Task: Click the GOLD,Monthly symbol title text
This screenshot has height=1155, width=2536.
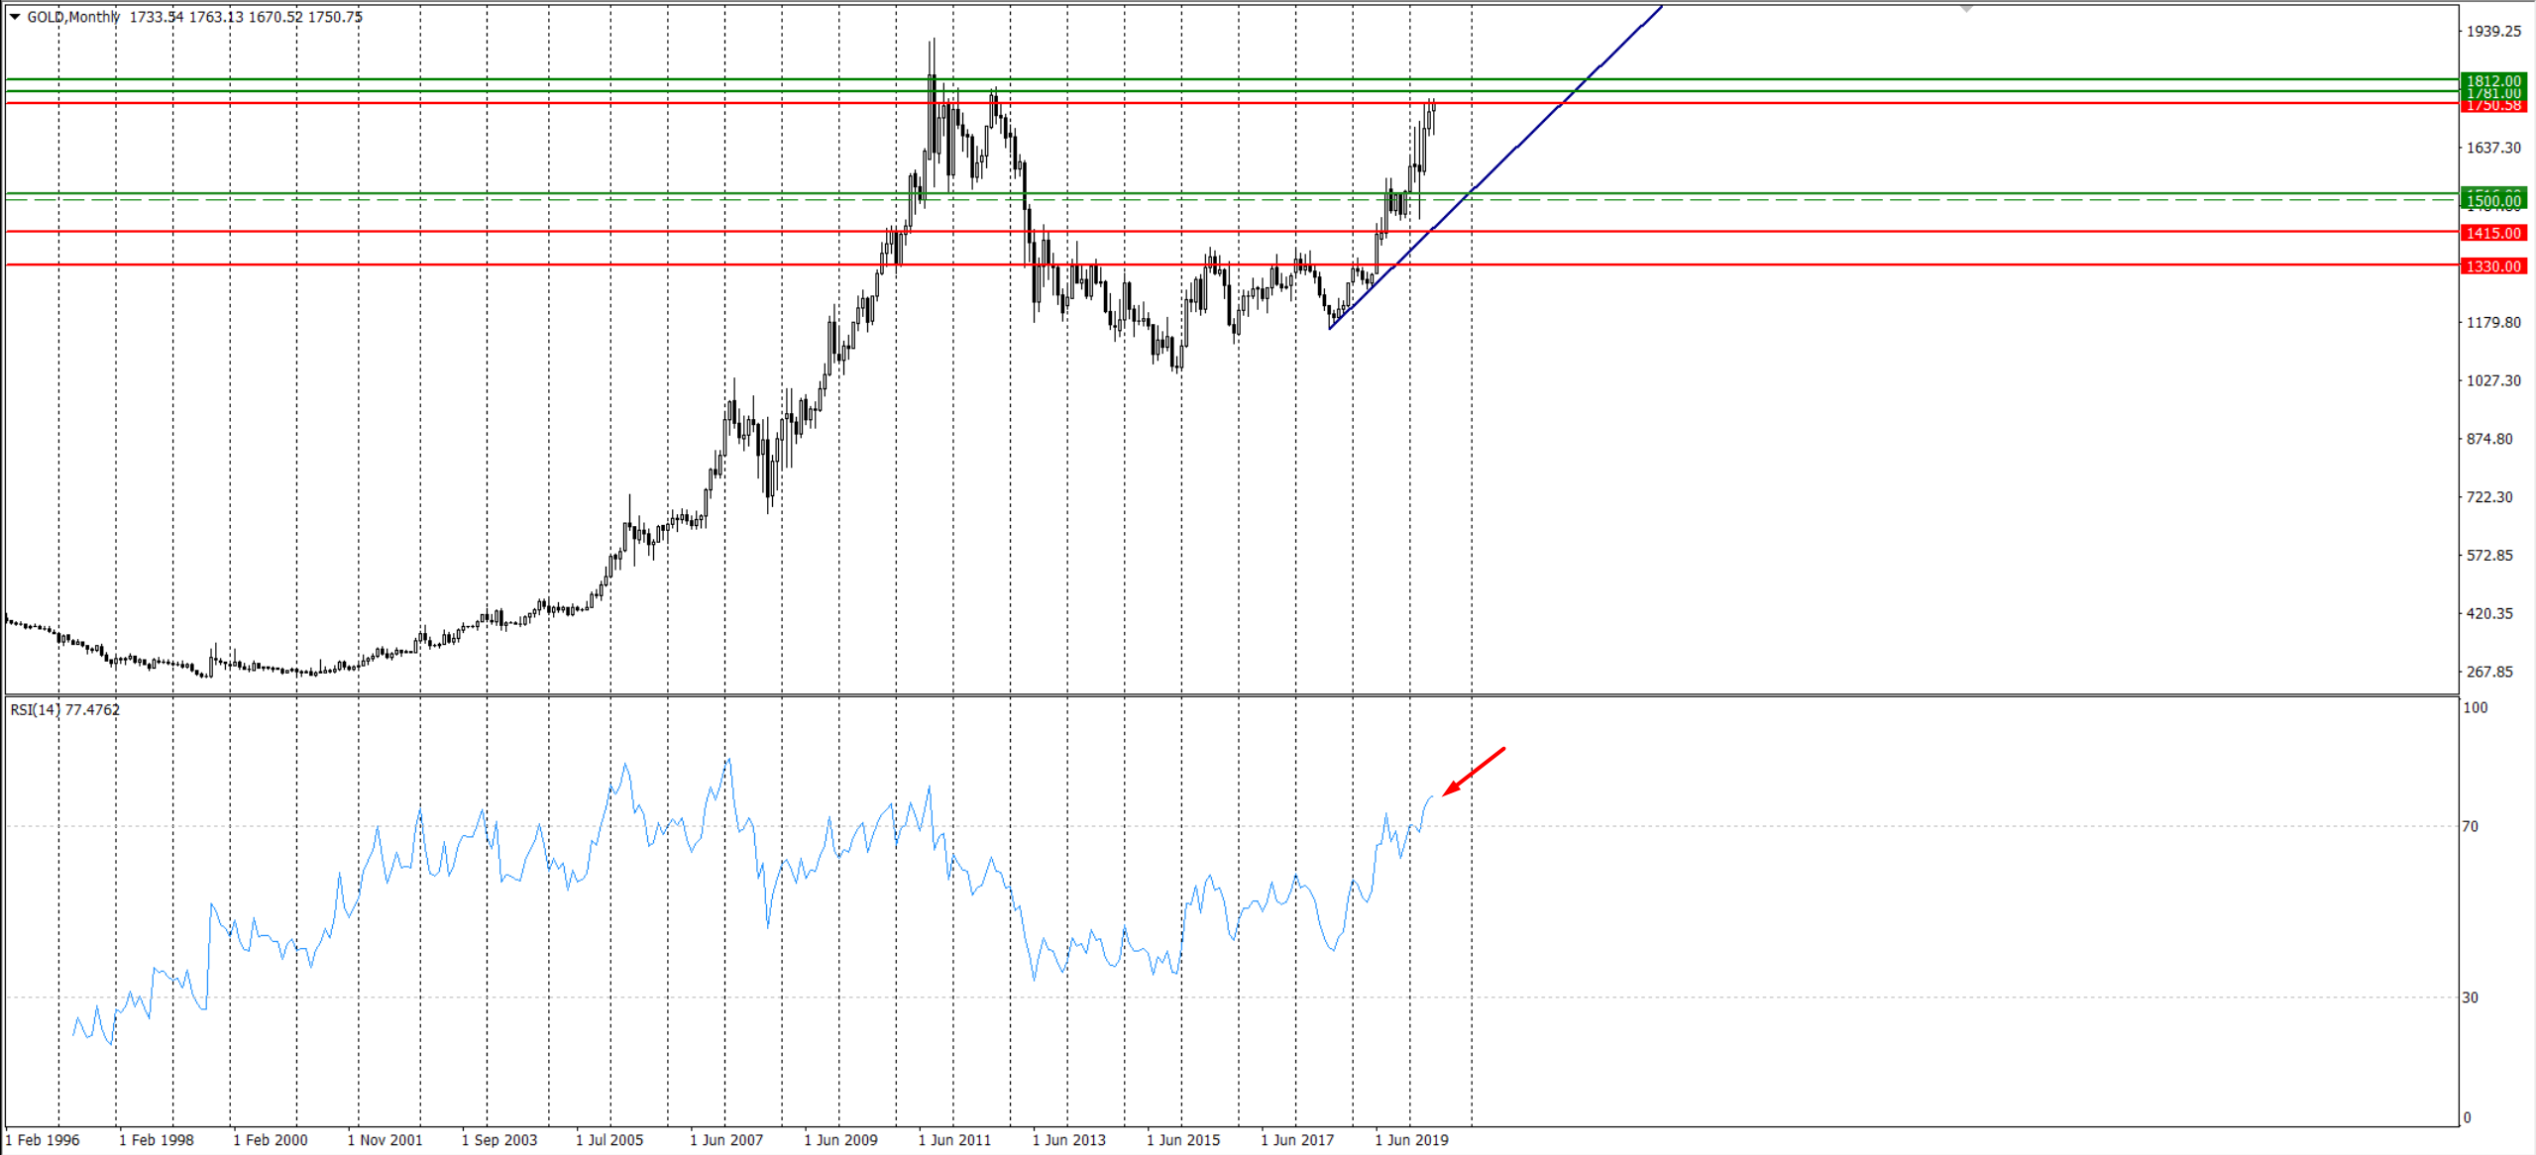Action: coord(74,17)
